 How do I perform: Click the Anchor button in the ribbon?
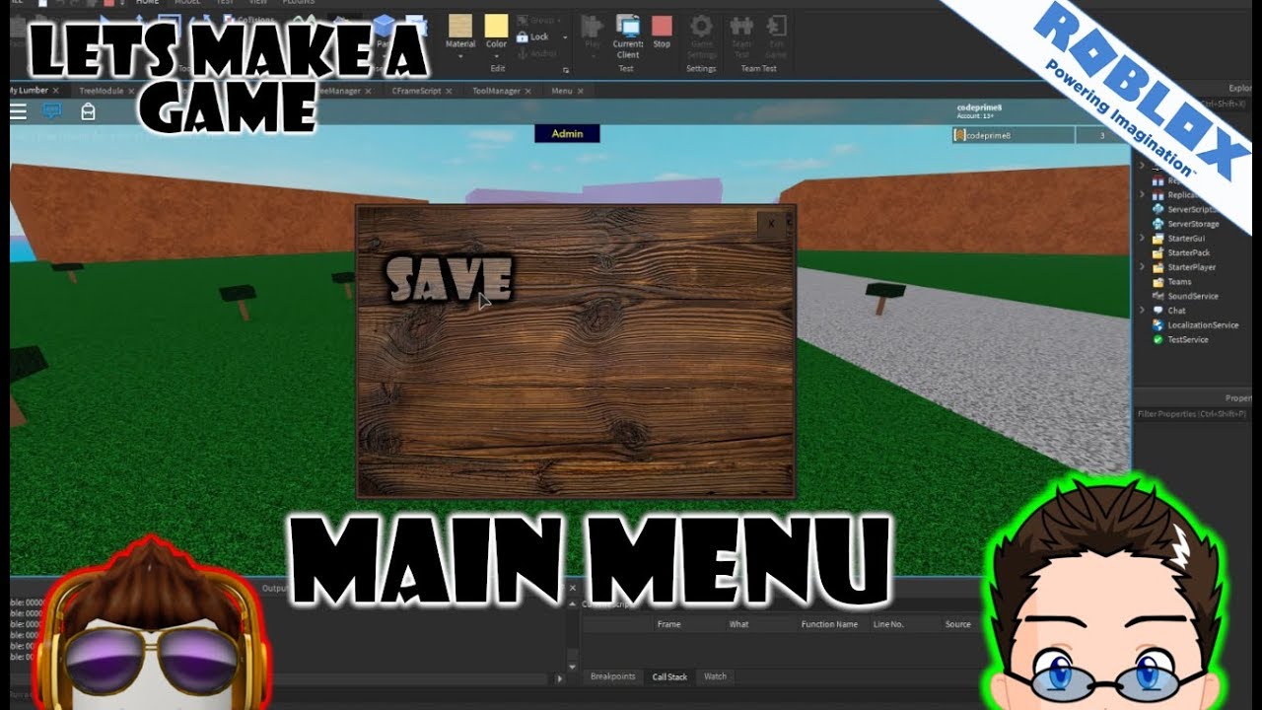536,53
